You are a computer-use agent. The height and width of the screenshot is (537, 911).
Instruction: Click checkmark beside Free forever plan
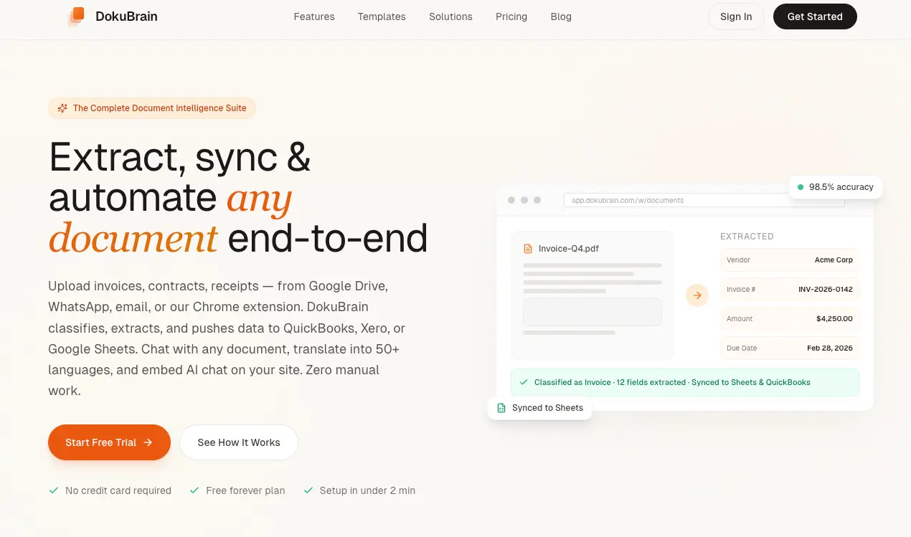click(x=194, y=490)
